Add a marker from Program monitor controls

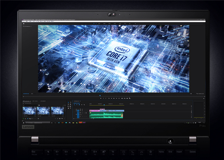coord(101,98)
